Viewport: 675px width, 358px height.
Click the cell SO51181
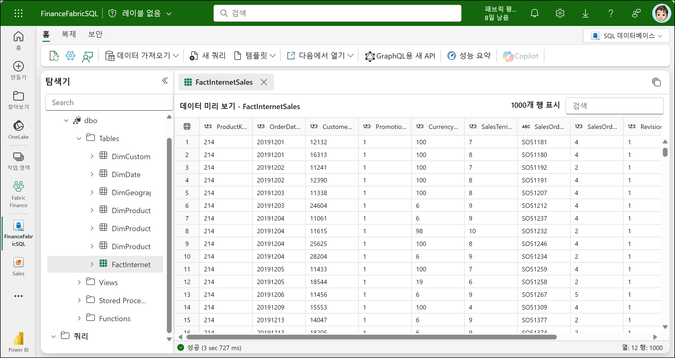[x=544, y=142]
